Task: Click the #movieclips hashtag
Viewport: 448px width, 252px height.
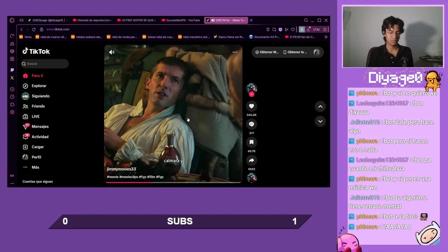Action: [x=128, y=177]
